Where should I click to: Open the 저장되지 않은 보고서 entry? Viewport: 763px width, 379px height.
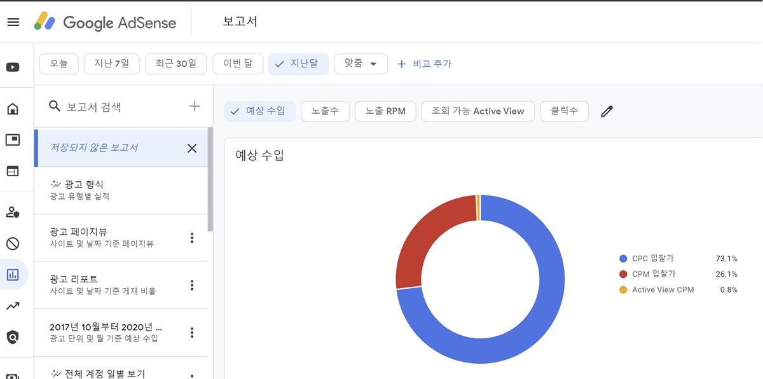pos(121,148)
